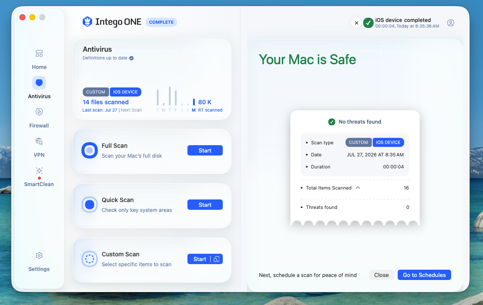This screenshot has height=305, width=483.
Task: Start the Full Scan
Action: click(205, 150)
